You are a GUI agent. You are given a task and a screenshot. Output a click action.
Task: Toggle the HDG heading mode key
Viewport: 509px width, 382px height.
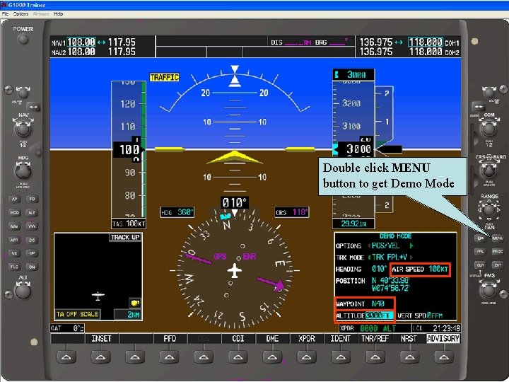point(14,212)
